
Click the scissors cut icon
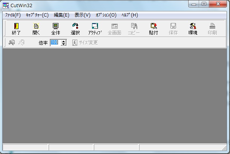pos(12,43)
